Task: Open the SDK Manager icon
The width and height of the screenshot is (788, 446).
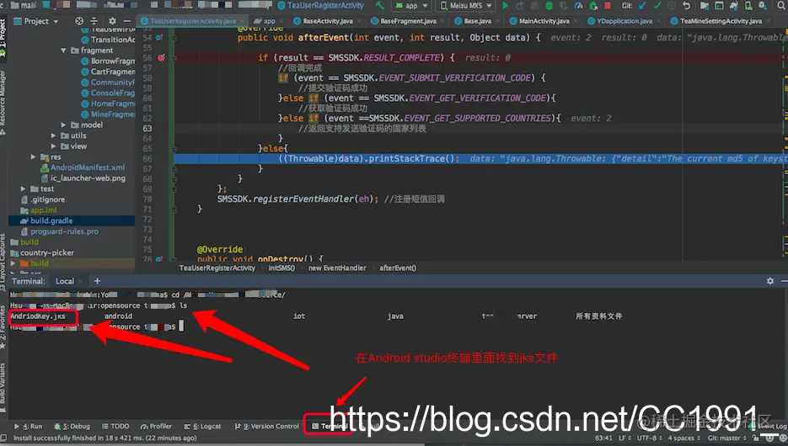Action: click(763, 6)
